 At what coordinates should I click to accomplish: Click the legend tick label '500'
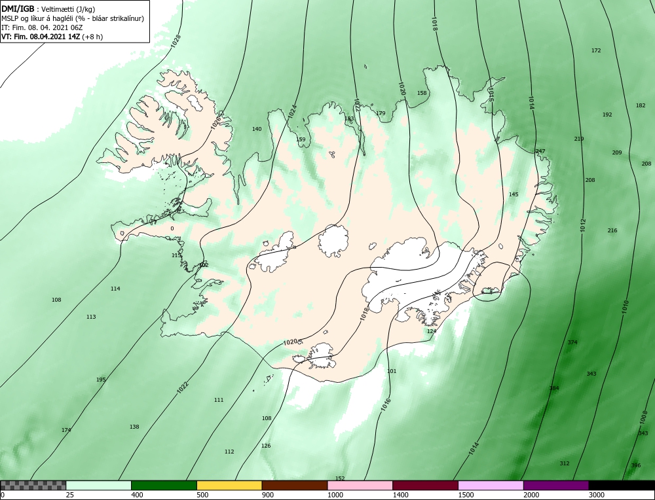tap(202, 495)
